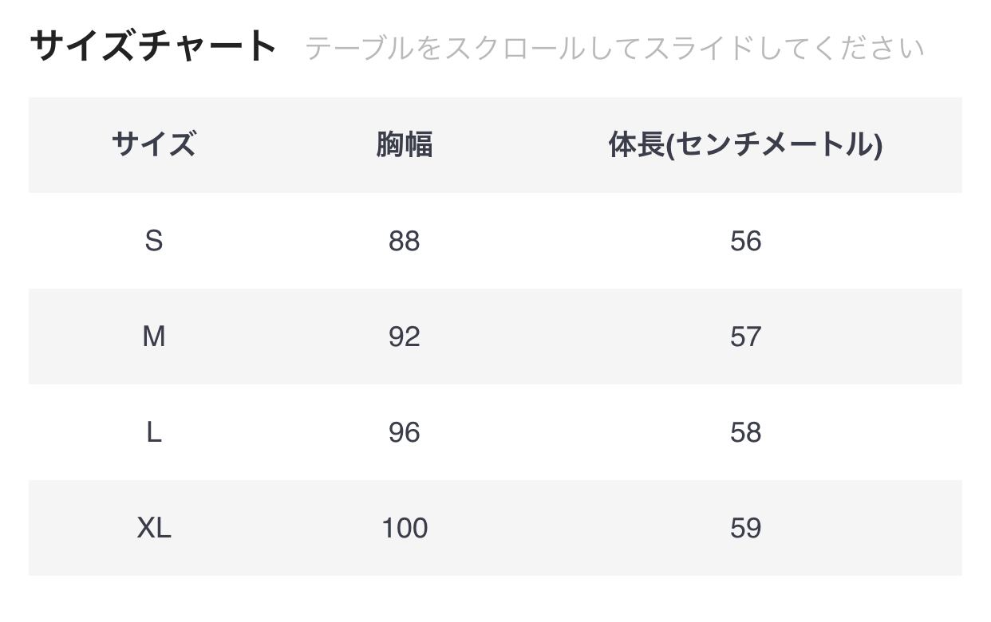The image size is (991, 622).
Task: Click the テーブルをスクロール hint text
Action: (x=614, y=49)
